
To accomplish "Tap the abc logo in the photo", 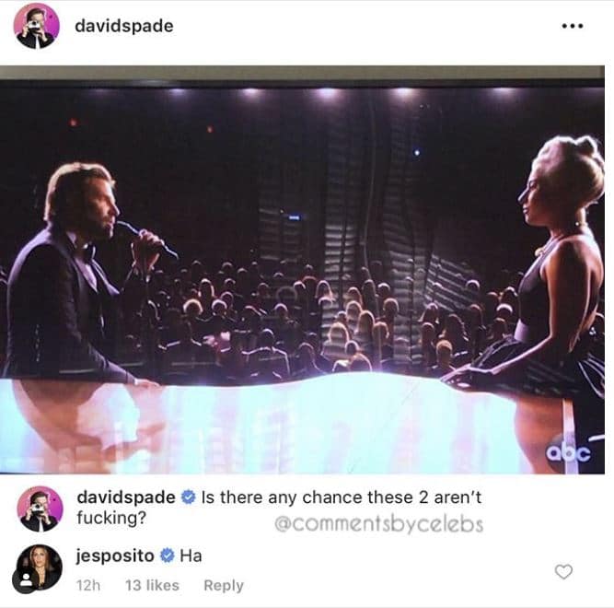I will tap(568, 452).
